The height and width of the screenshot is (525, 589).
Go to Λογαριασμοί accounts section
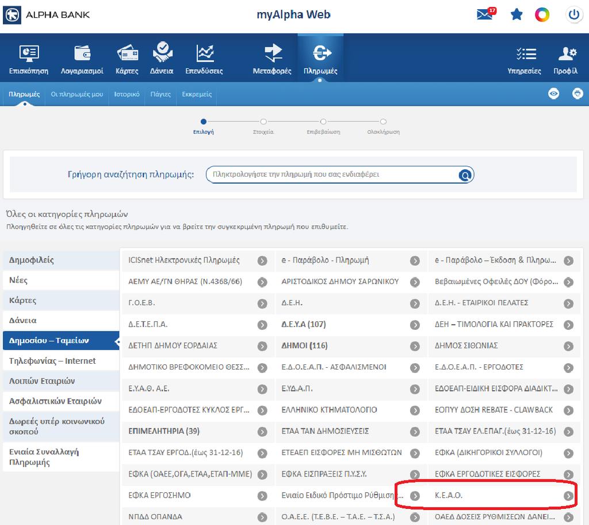tap(82, 59)
